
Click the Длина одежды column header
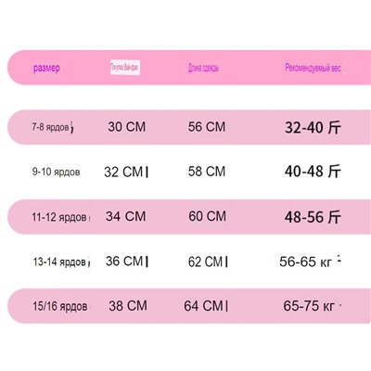point(203,68)
